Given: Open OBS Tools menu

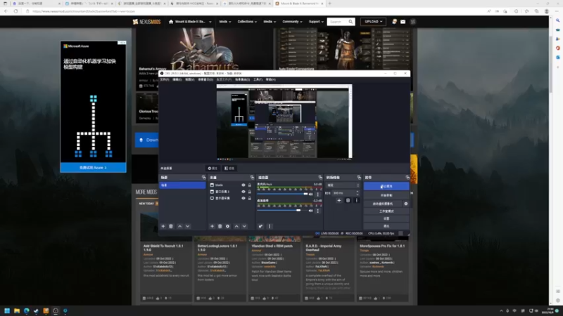Looking at the screenshot, I should [x=258, y=79].
